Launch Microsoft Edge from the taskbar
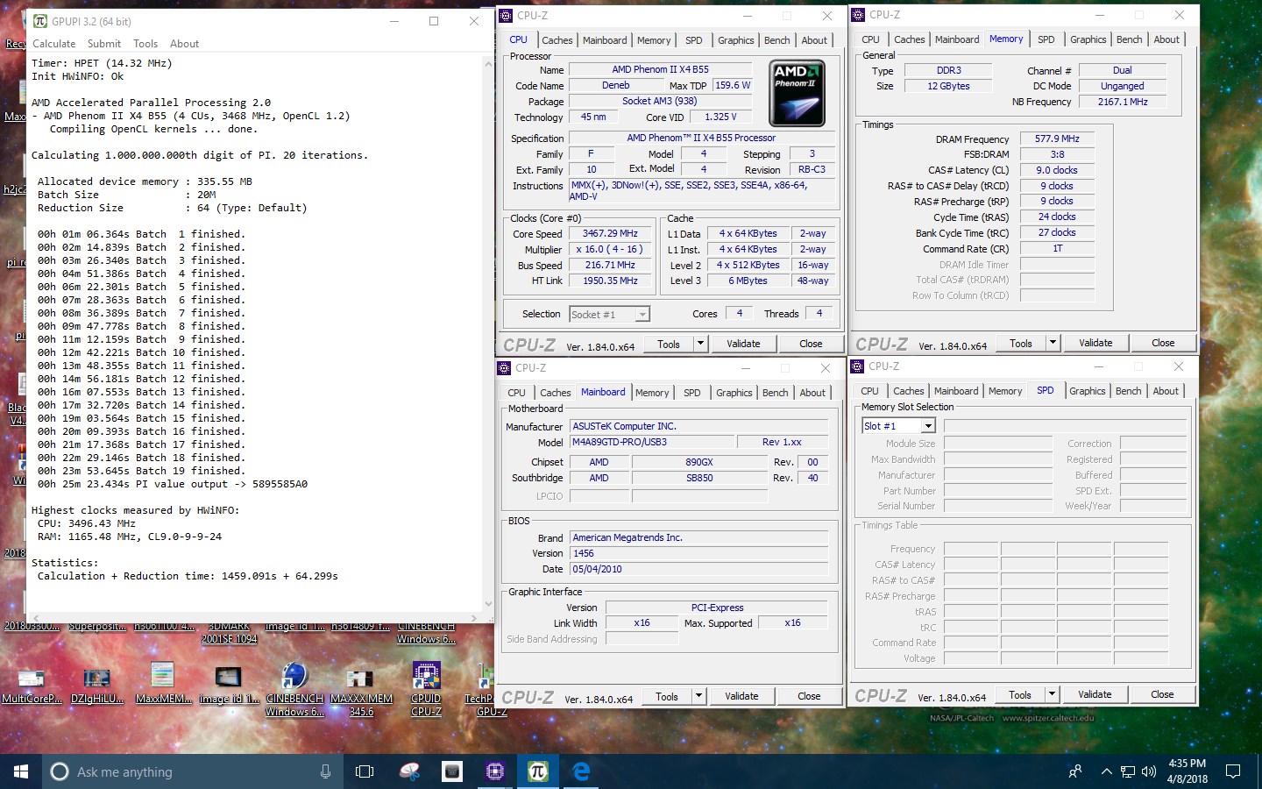 [581, 771]
